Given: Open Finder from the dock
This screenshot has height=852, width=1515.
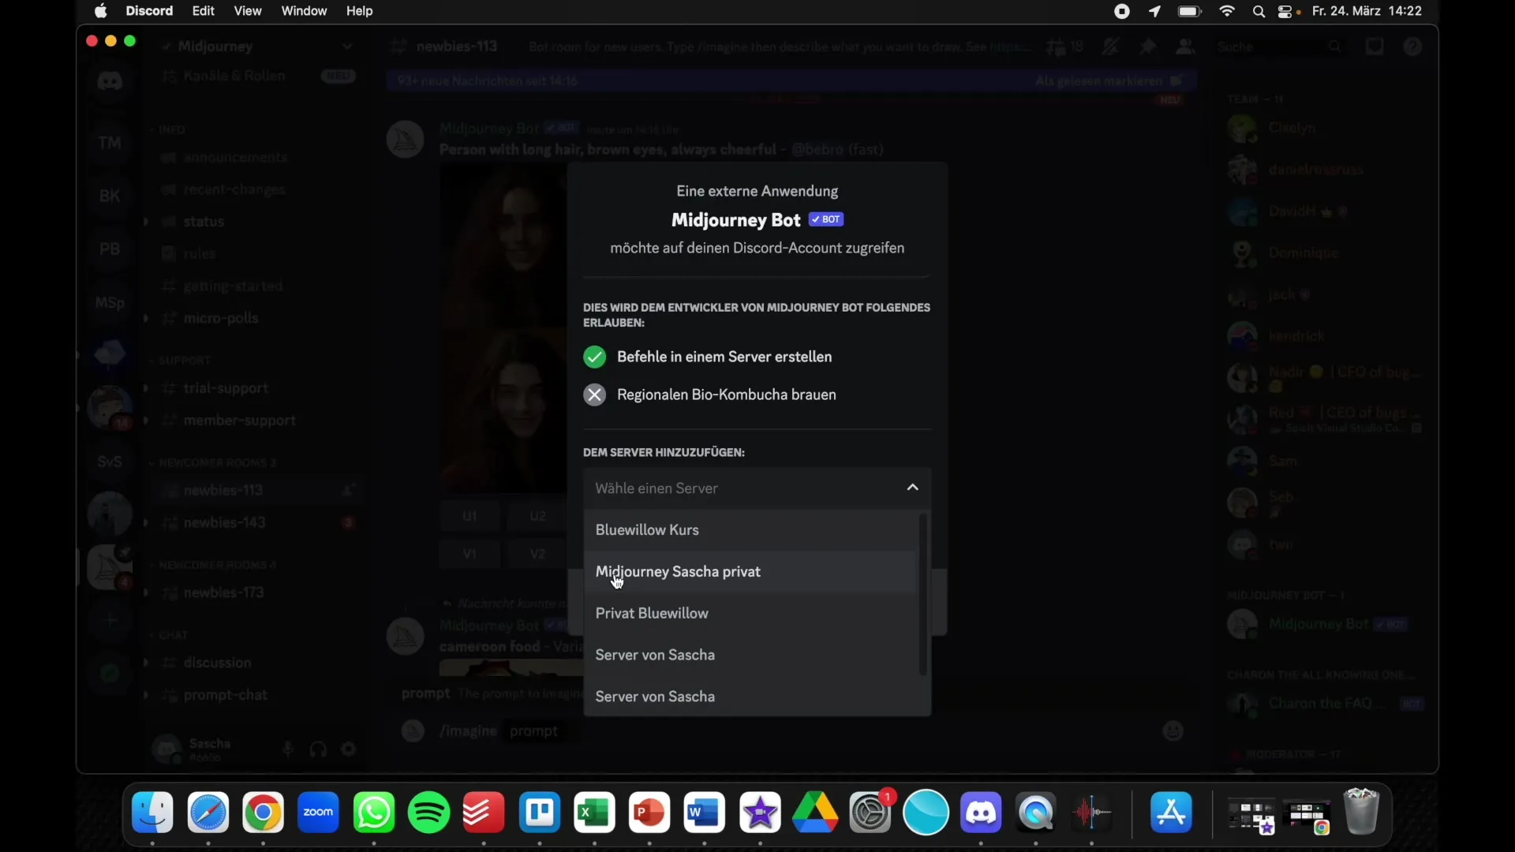Looking at the screenshot, I should pyautogui.click(x=153, y=813).
